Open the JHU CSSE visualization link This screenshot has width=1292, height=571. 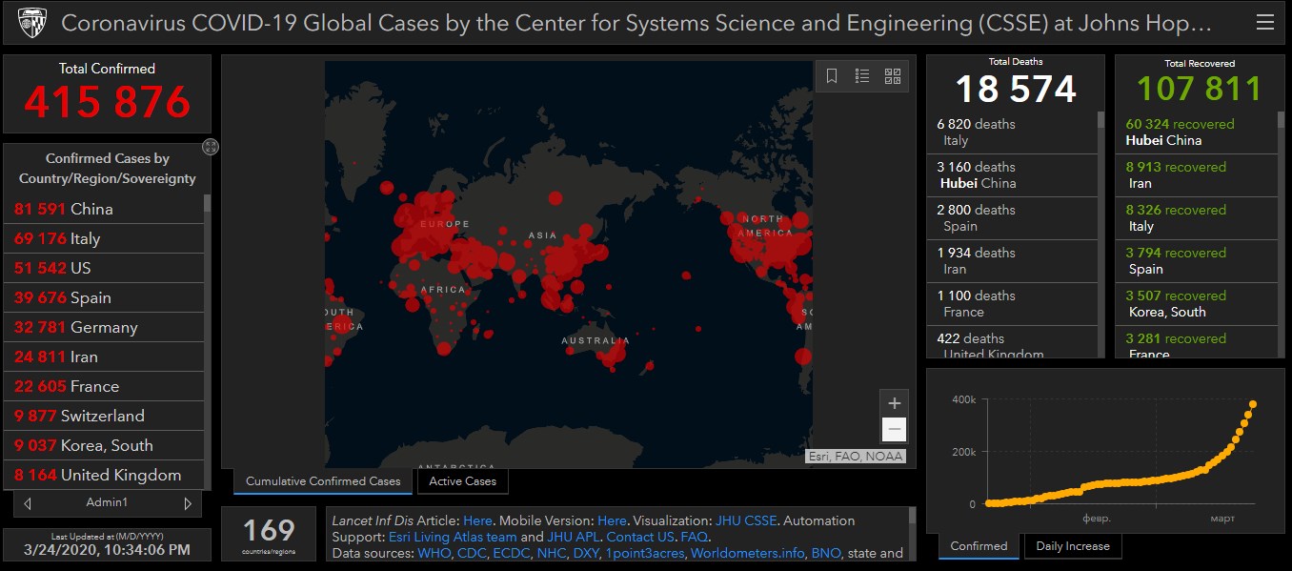click(746, 520)
